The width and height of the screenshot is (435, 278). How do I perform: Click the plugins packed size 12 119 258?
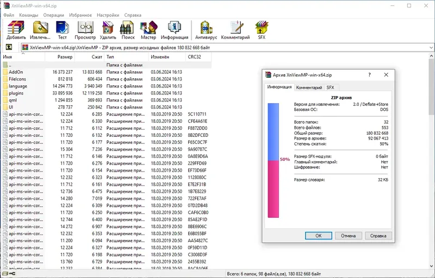pyautogui.click(x=92, y=93)
